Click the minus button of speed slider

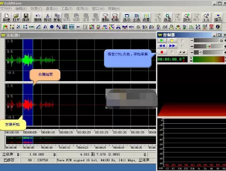[x=191, y=52]
